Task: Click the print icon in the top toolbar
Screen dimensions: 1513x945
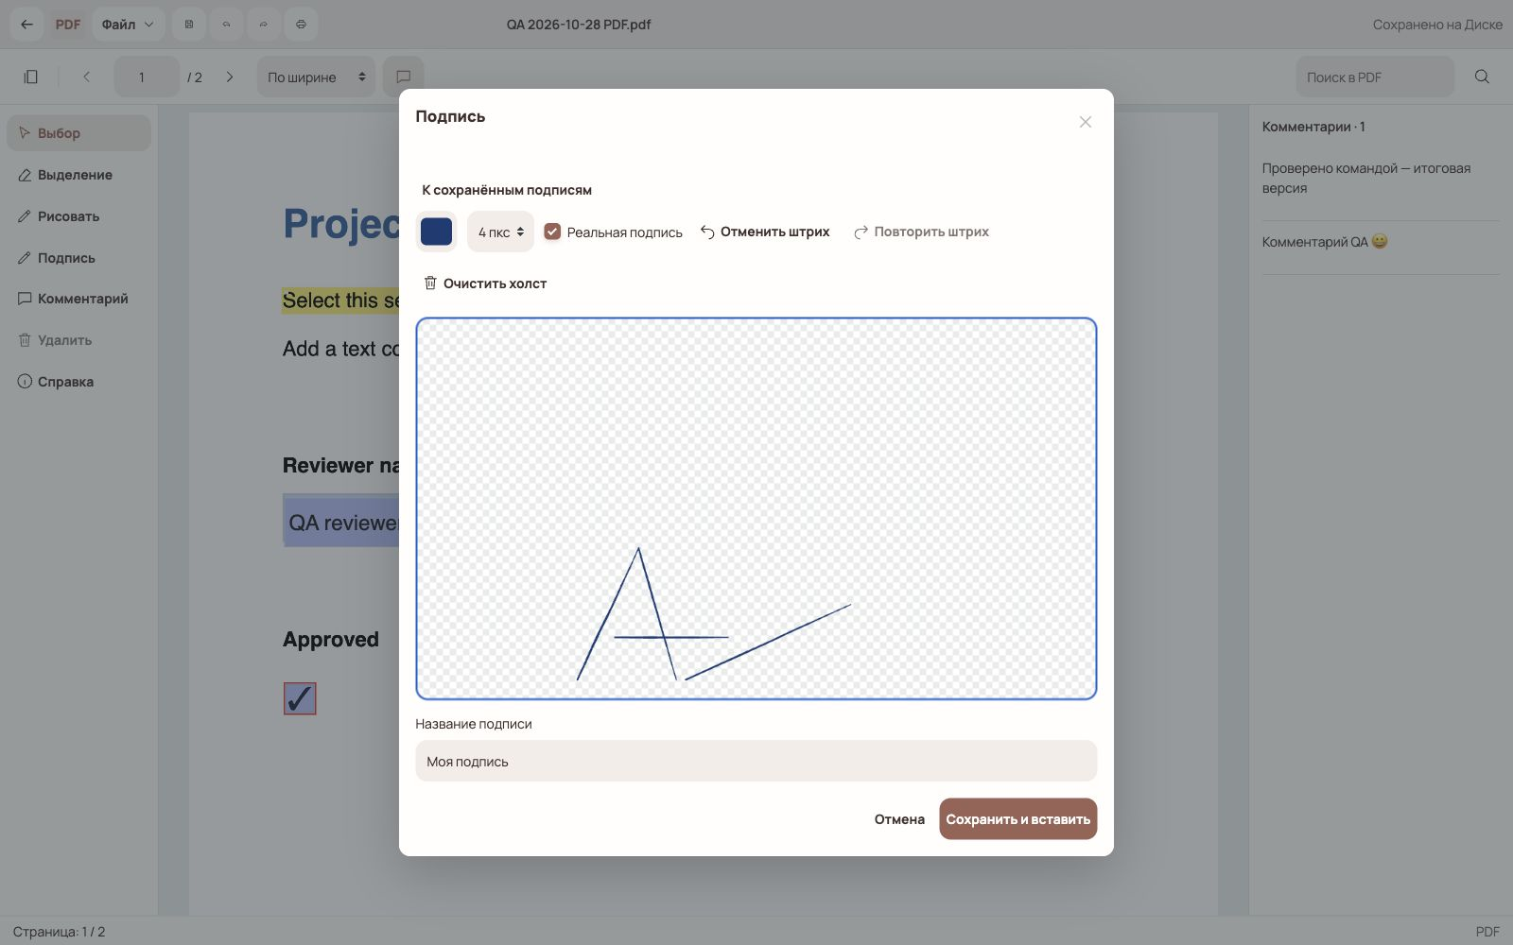Action: pos(301,25)
